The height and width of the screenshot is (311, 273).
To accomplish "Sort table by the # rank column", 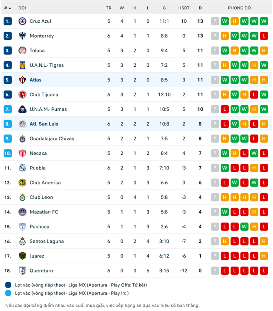I will (x=7, y=8).
